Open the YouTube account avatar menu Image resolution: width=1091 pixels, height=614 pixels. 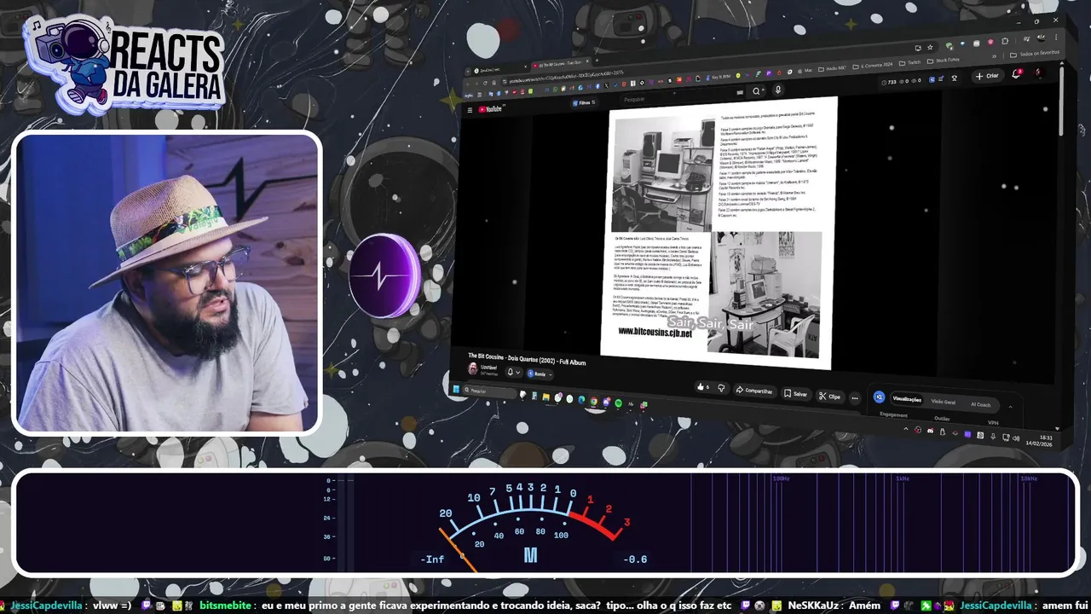(1038, 72)
